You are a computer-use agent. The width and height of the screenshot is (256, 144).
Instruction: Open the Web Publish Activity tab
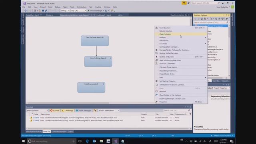34,132
